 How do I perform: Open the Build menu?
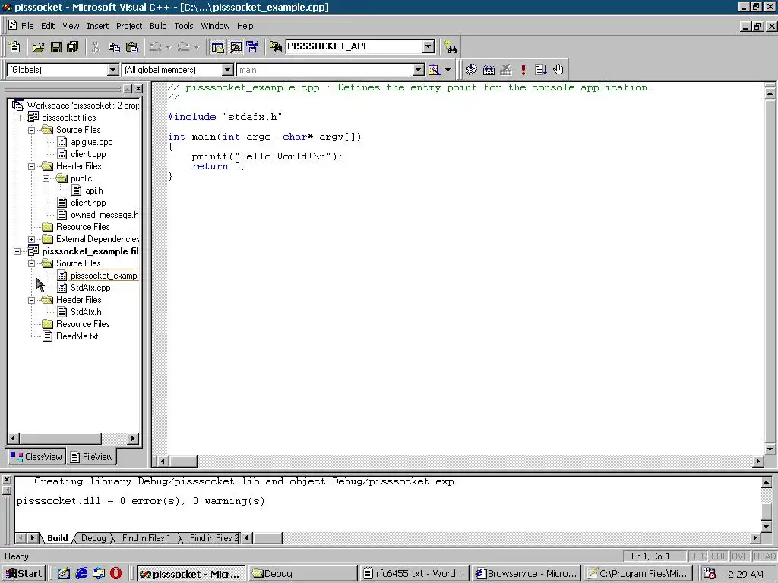coord(158,26)
